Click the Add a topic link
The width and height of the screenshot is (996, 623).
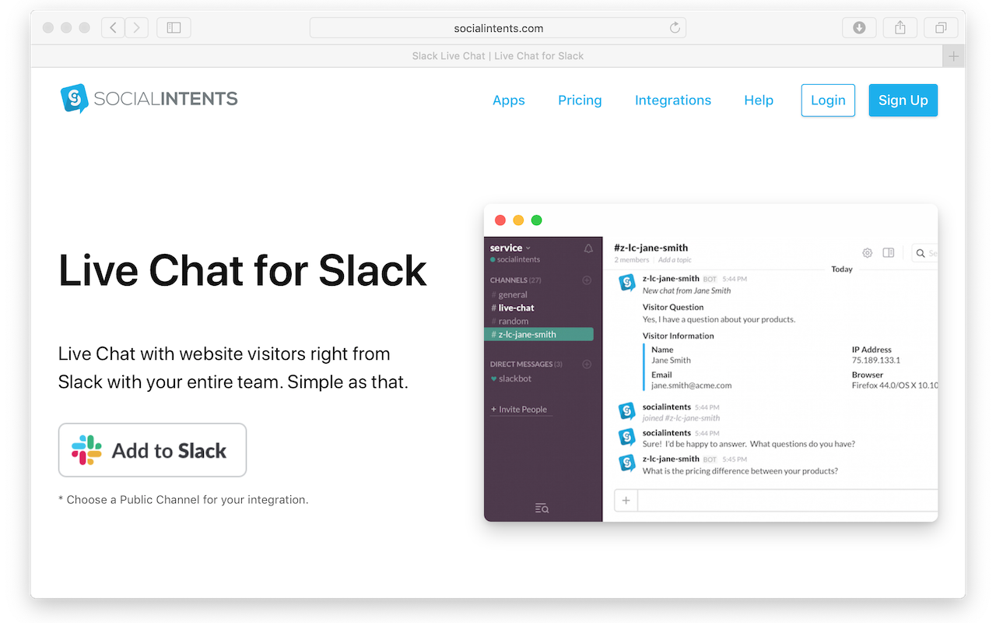(675, 260)
